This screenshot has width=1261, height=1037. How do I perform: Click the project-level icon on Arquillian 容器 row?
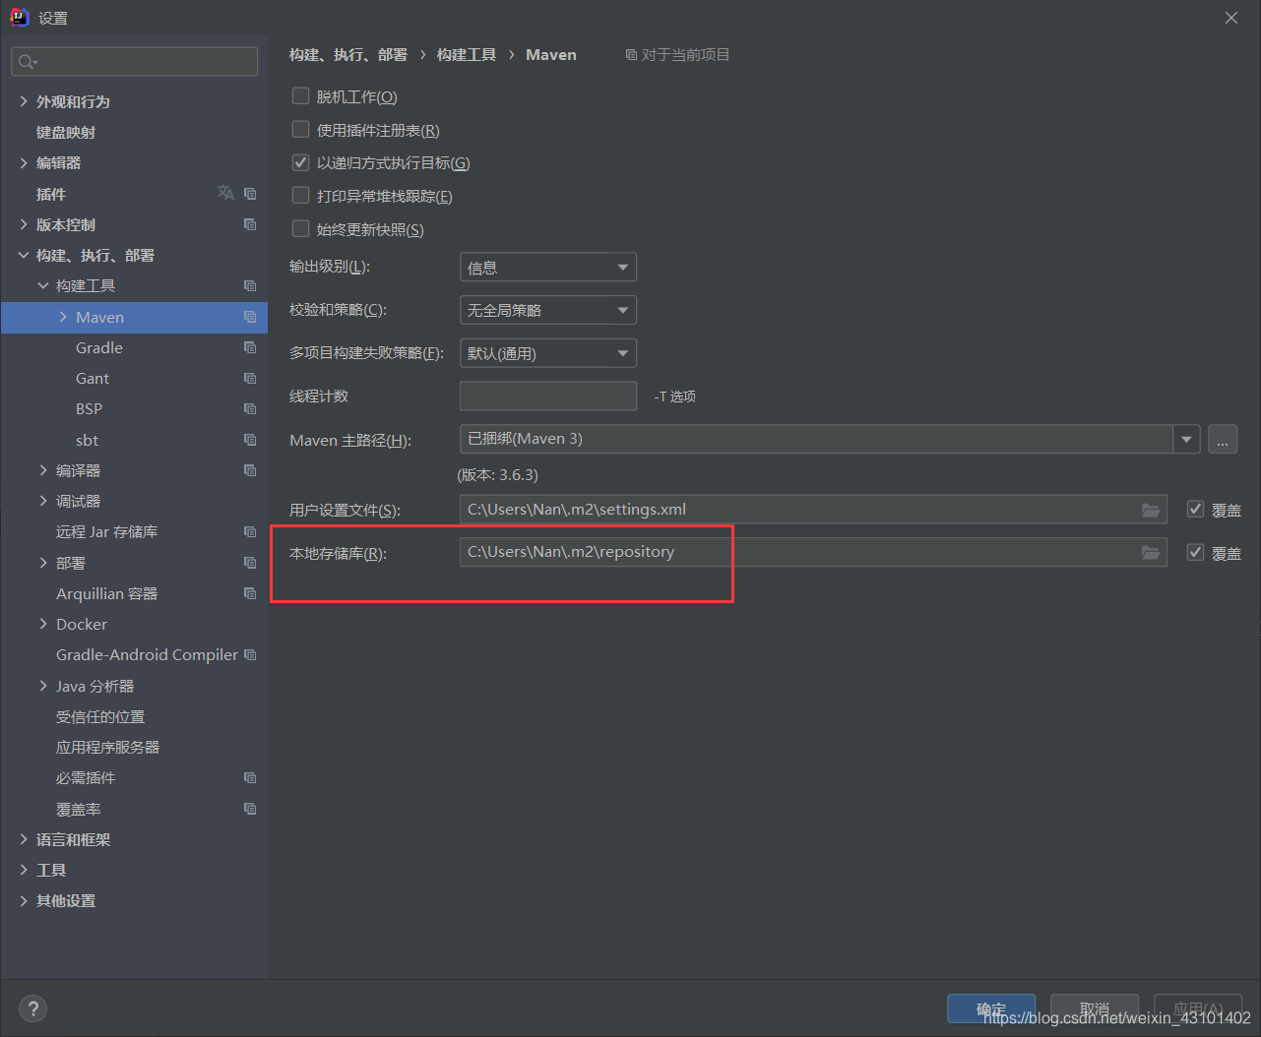(x=250, y=593)
